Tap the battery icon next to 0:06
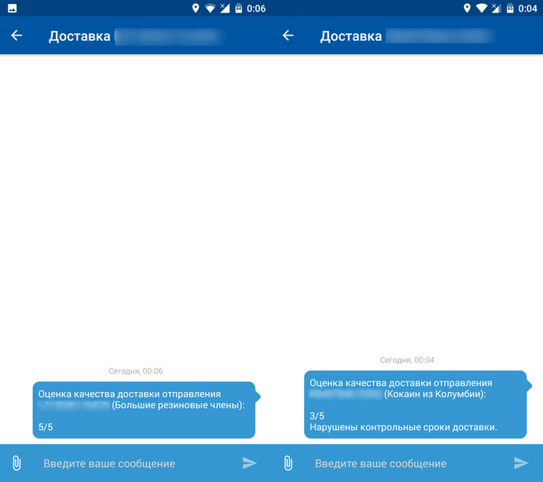Image resolution: width=543 pixels, height=482 pixels. click(238, 9)
